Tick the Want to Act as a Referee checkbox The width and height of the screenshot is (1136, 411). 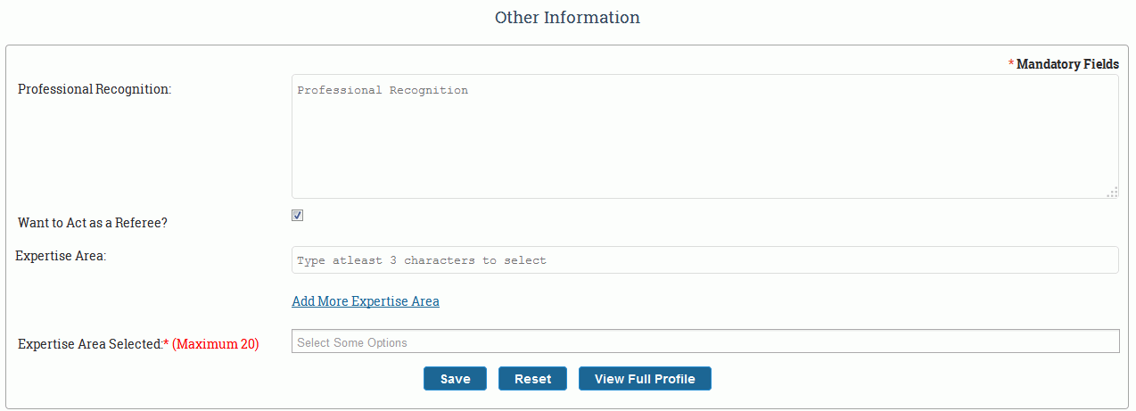pyautogui.click(x=298, y=215)
